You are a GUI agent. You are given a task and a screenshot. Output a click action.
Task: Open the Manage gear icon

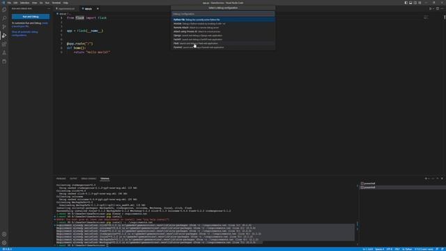point(4,243)
